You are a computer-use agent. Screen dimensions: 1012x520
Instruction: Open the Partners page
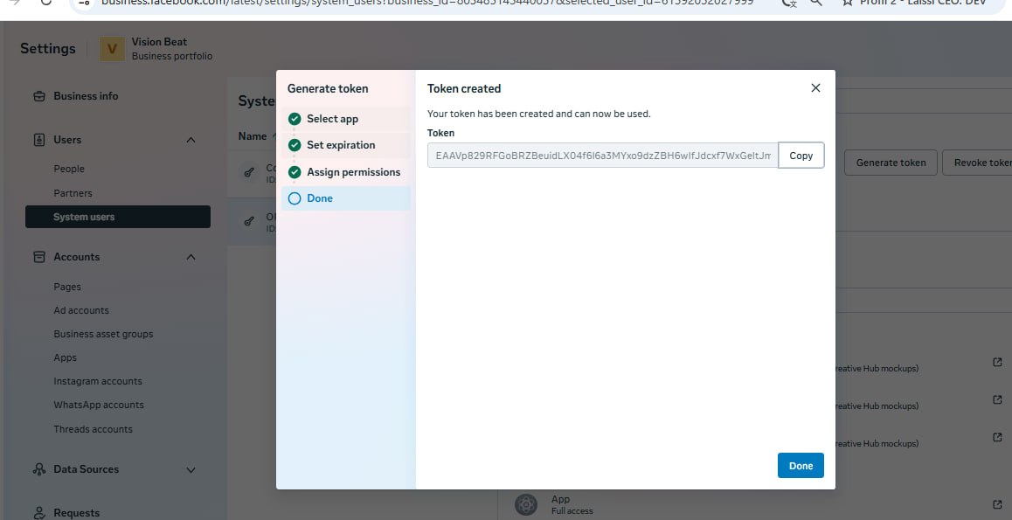(73, 193)
